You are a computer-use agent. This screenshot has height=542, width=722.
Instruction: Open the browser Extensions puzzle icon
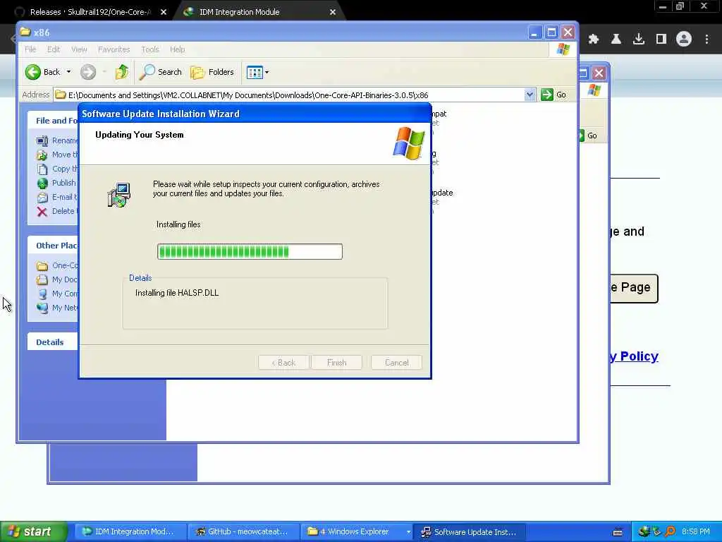click(x=594, y=40)
